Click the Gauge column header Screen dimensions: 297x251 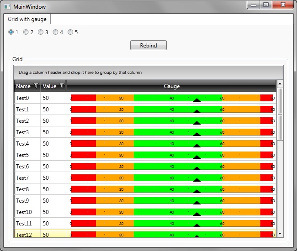click(x=172, y=86)
